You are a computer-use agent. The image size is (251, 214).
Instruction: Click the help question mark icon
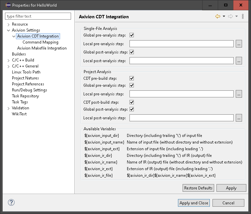tap(11, 202)
